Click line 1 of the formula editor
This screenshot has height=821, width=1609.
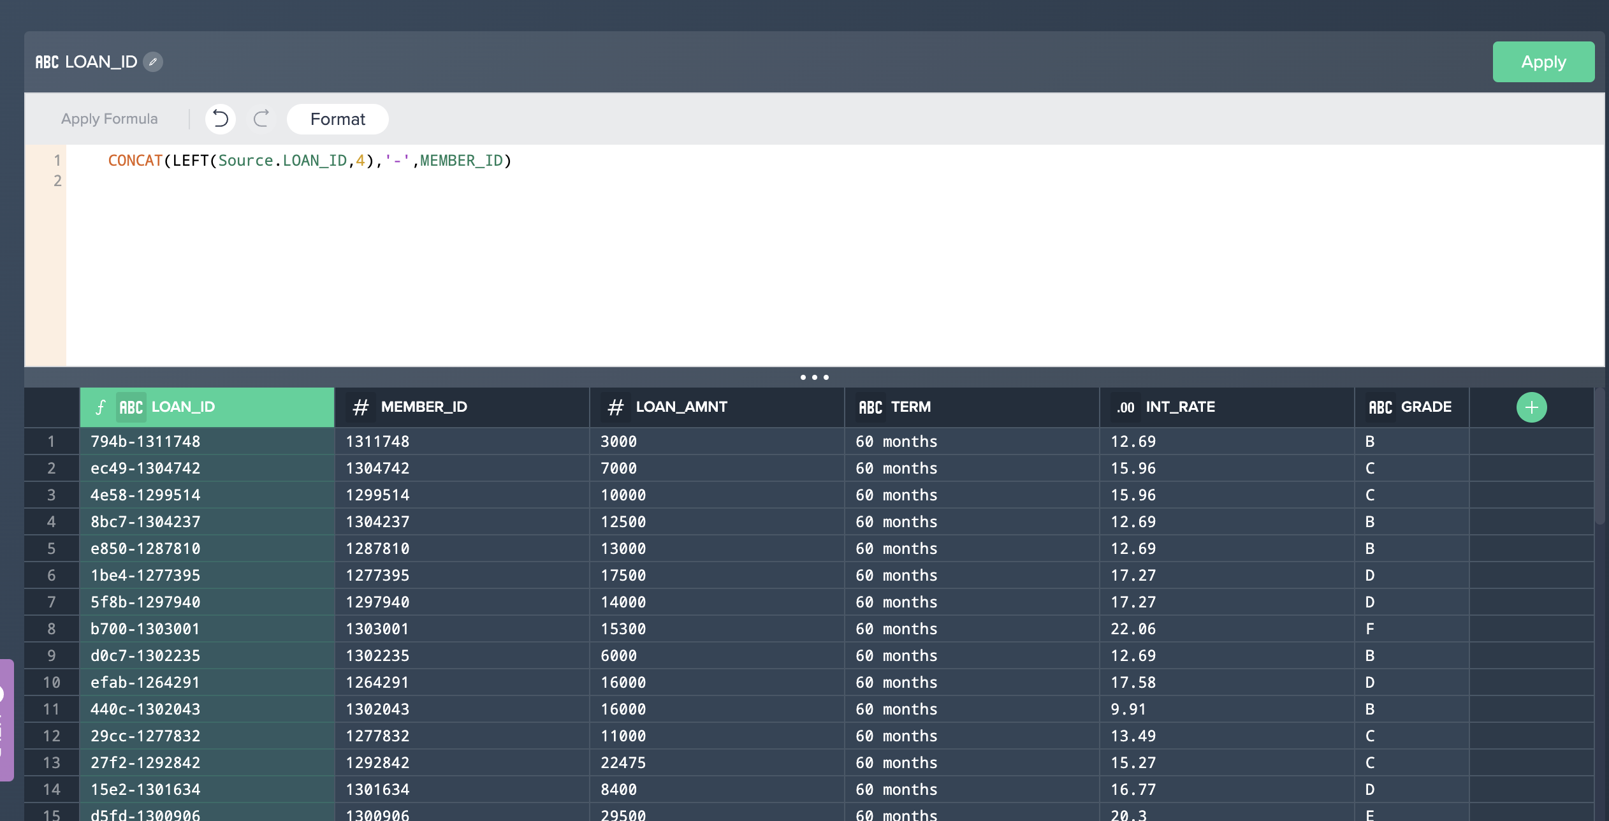(306, 161)
